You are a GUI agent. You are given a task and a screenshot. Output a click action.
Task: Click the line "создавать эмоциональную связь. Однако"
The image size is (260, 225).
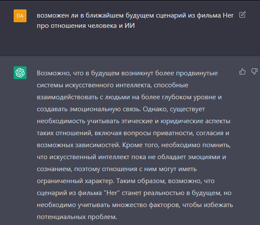[121, 109]
